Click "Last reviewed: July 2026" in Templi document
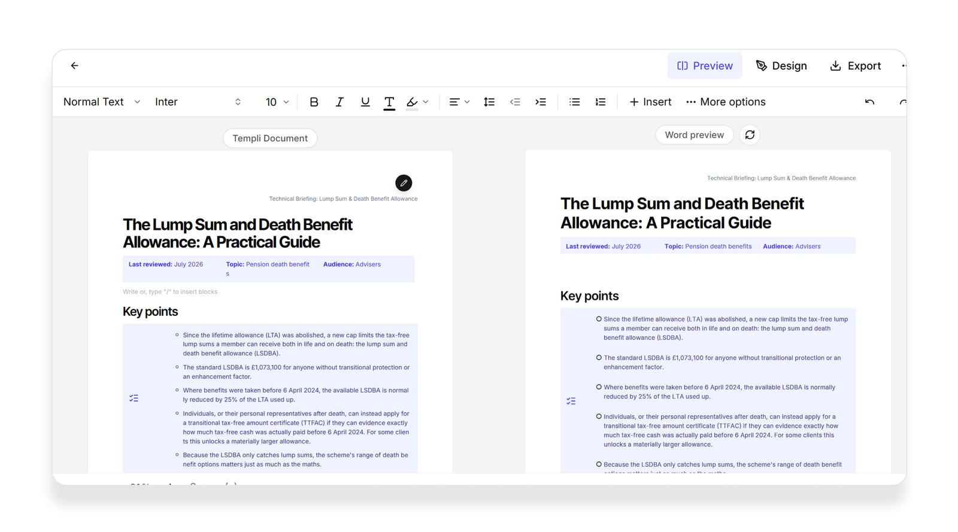Screen dimensions: 958x532 click(x=166, y=265)
